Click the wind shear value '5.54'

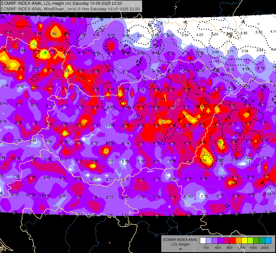(203, 160)
